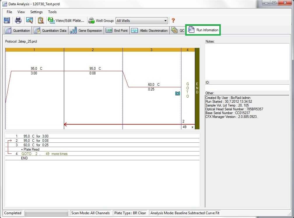The image size is (294, 218).
Task: Click 'Plate Type : BR Clear' status entry
Action: pyautogui.click(x=130, y=213)
